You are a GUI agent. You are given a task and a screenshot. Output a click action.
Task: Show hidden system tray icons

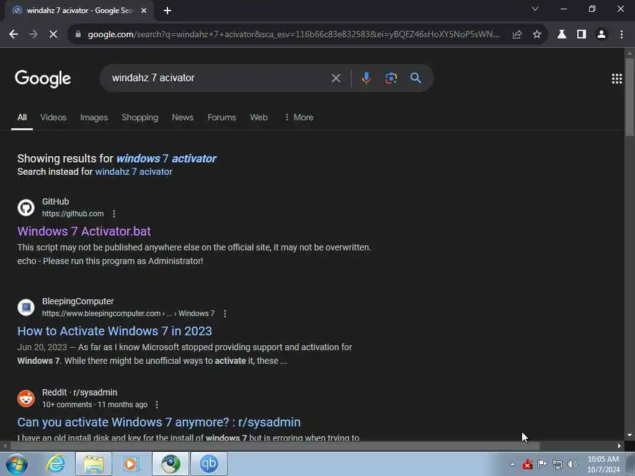coord(512,464)
